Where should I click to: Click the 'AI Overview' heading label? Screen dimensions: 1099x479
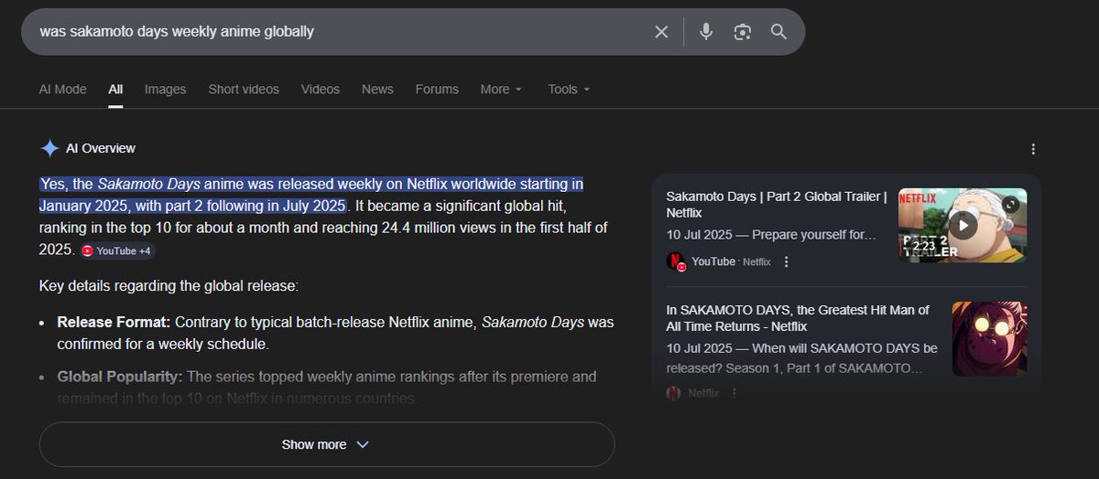[101, 148]
